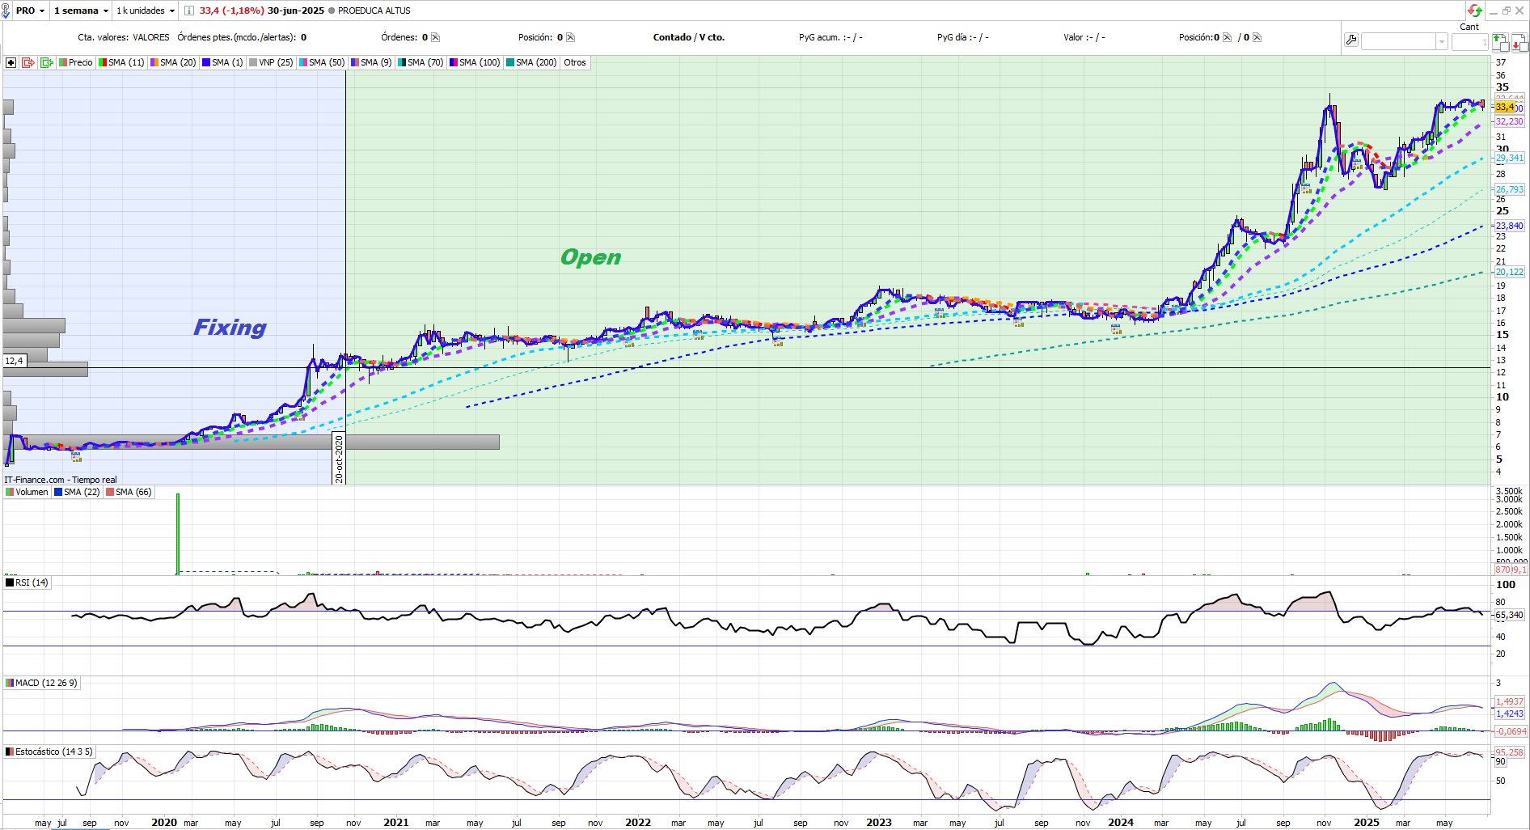This screenshot has width=1530, height=830.
Task: Click the Open text annotation
Action: [x=591, y=257]
